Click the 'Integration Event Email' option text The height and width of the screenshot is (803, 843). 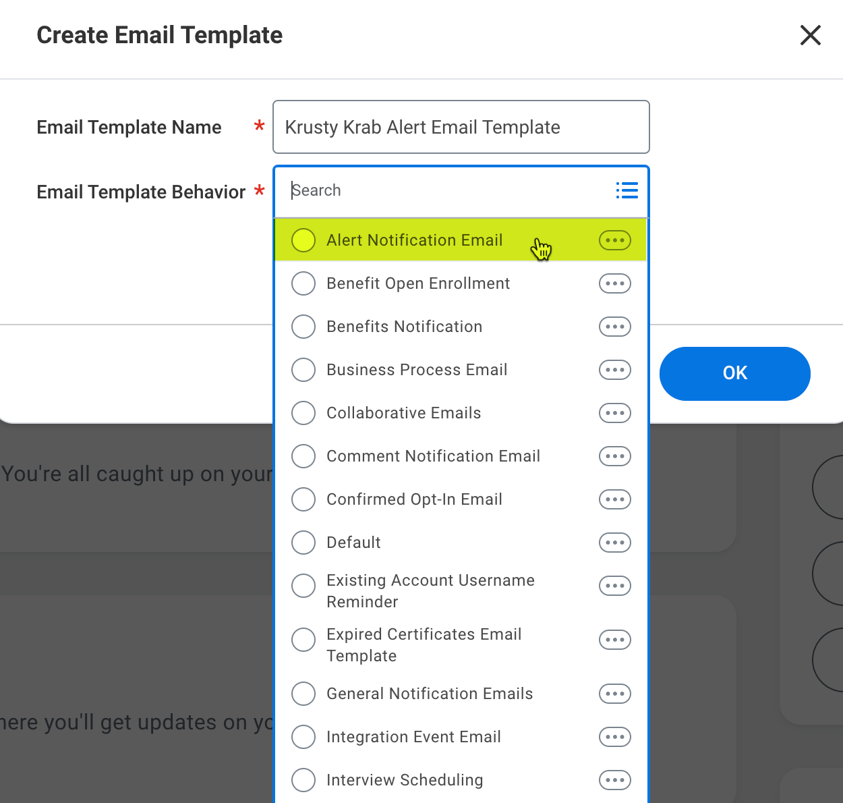[x=414, y=737]
